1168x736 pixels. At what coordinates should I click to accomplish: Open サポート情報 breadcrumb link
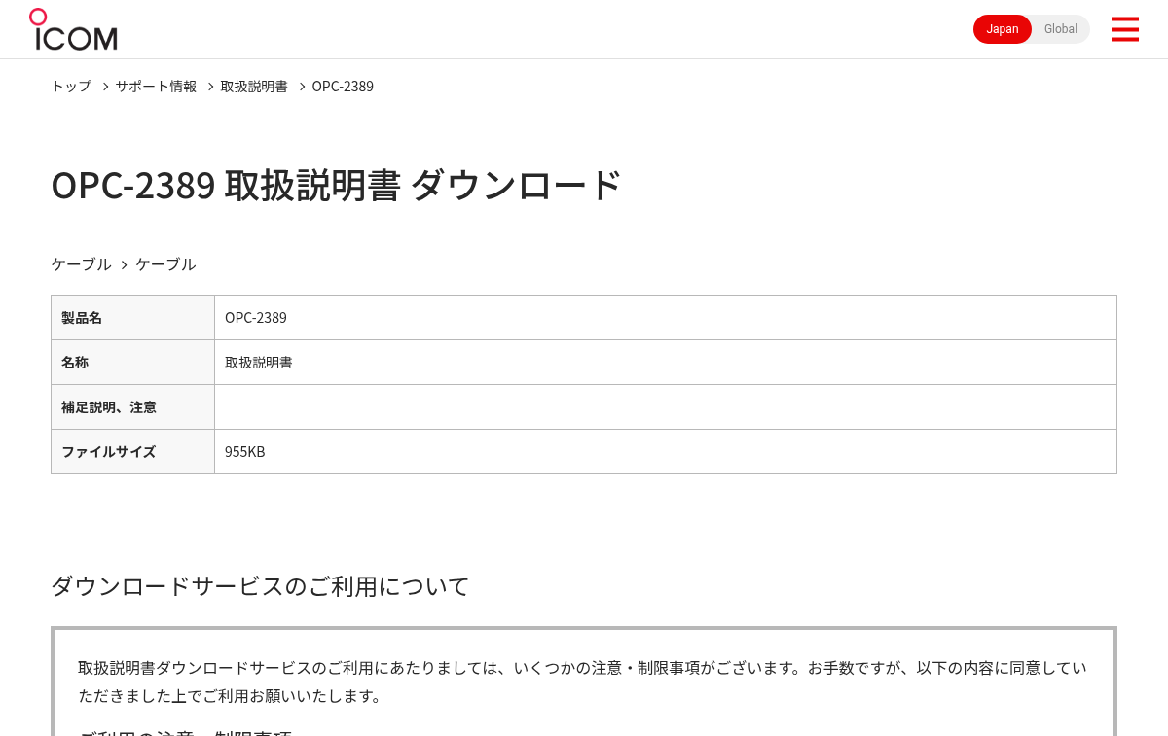click(156, 86)
